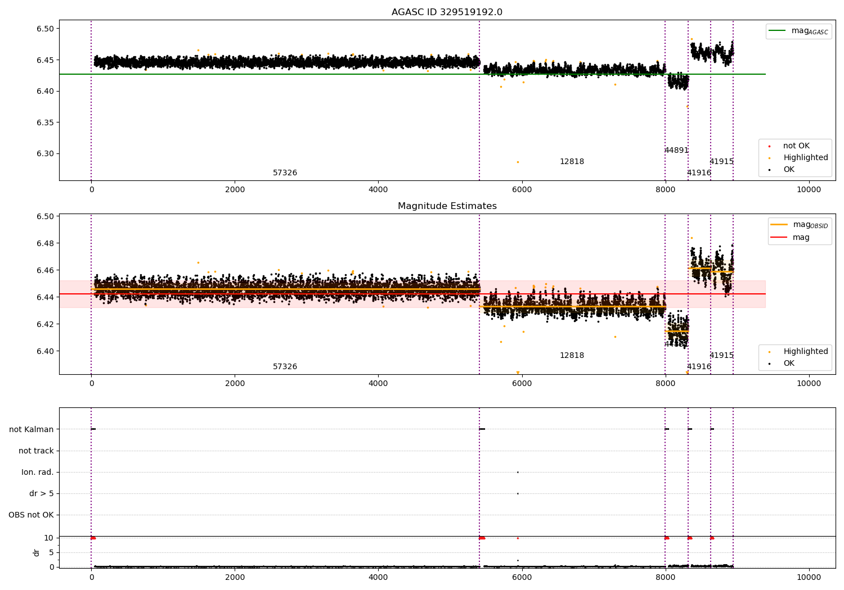Click the orange mag OBSID legend line in middle plot
The height and width of the screenshot is (590, 844).
(x=779, y=225)
